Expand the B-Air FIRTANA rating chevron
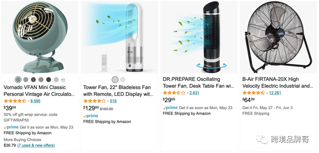Viewport: 319px width, 153px height. (x=267, y=93)
